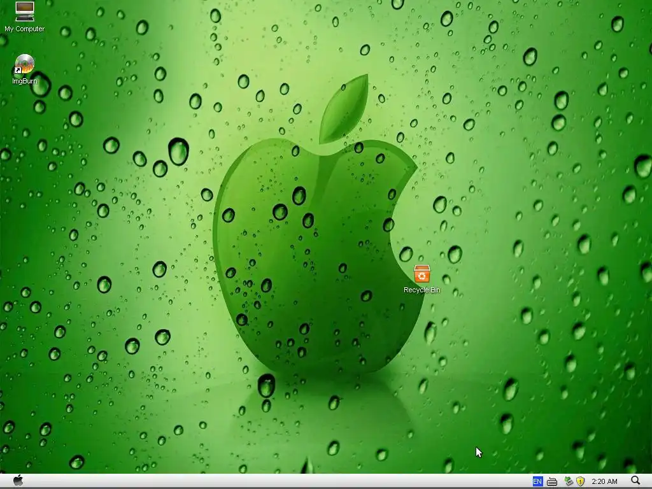
Task: Click the 2:20 AM clock
Action: (604, 481)
